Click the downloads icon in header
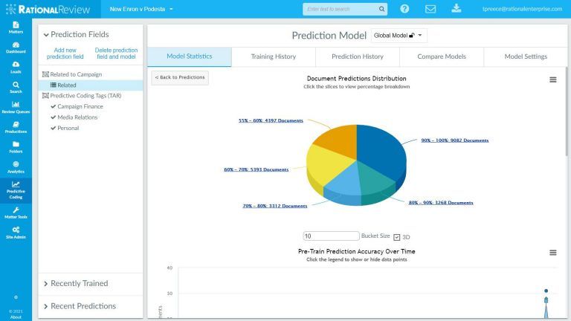 (457, 8)
